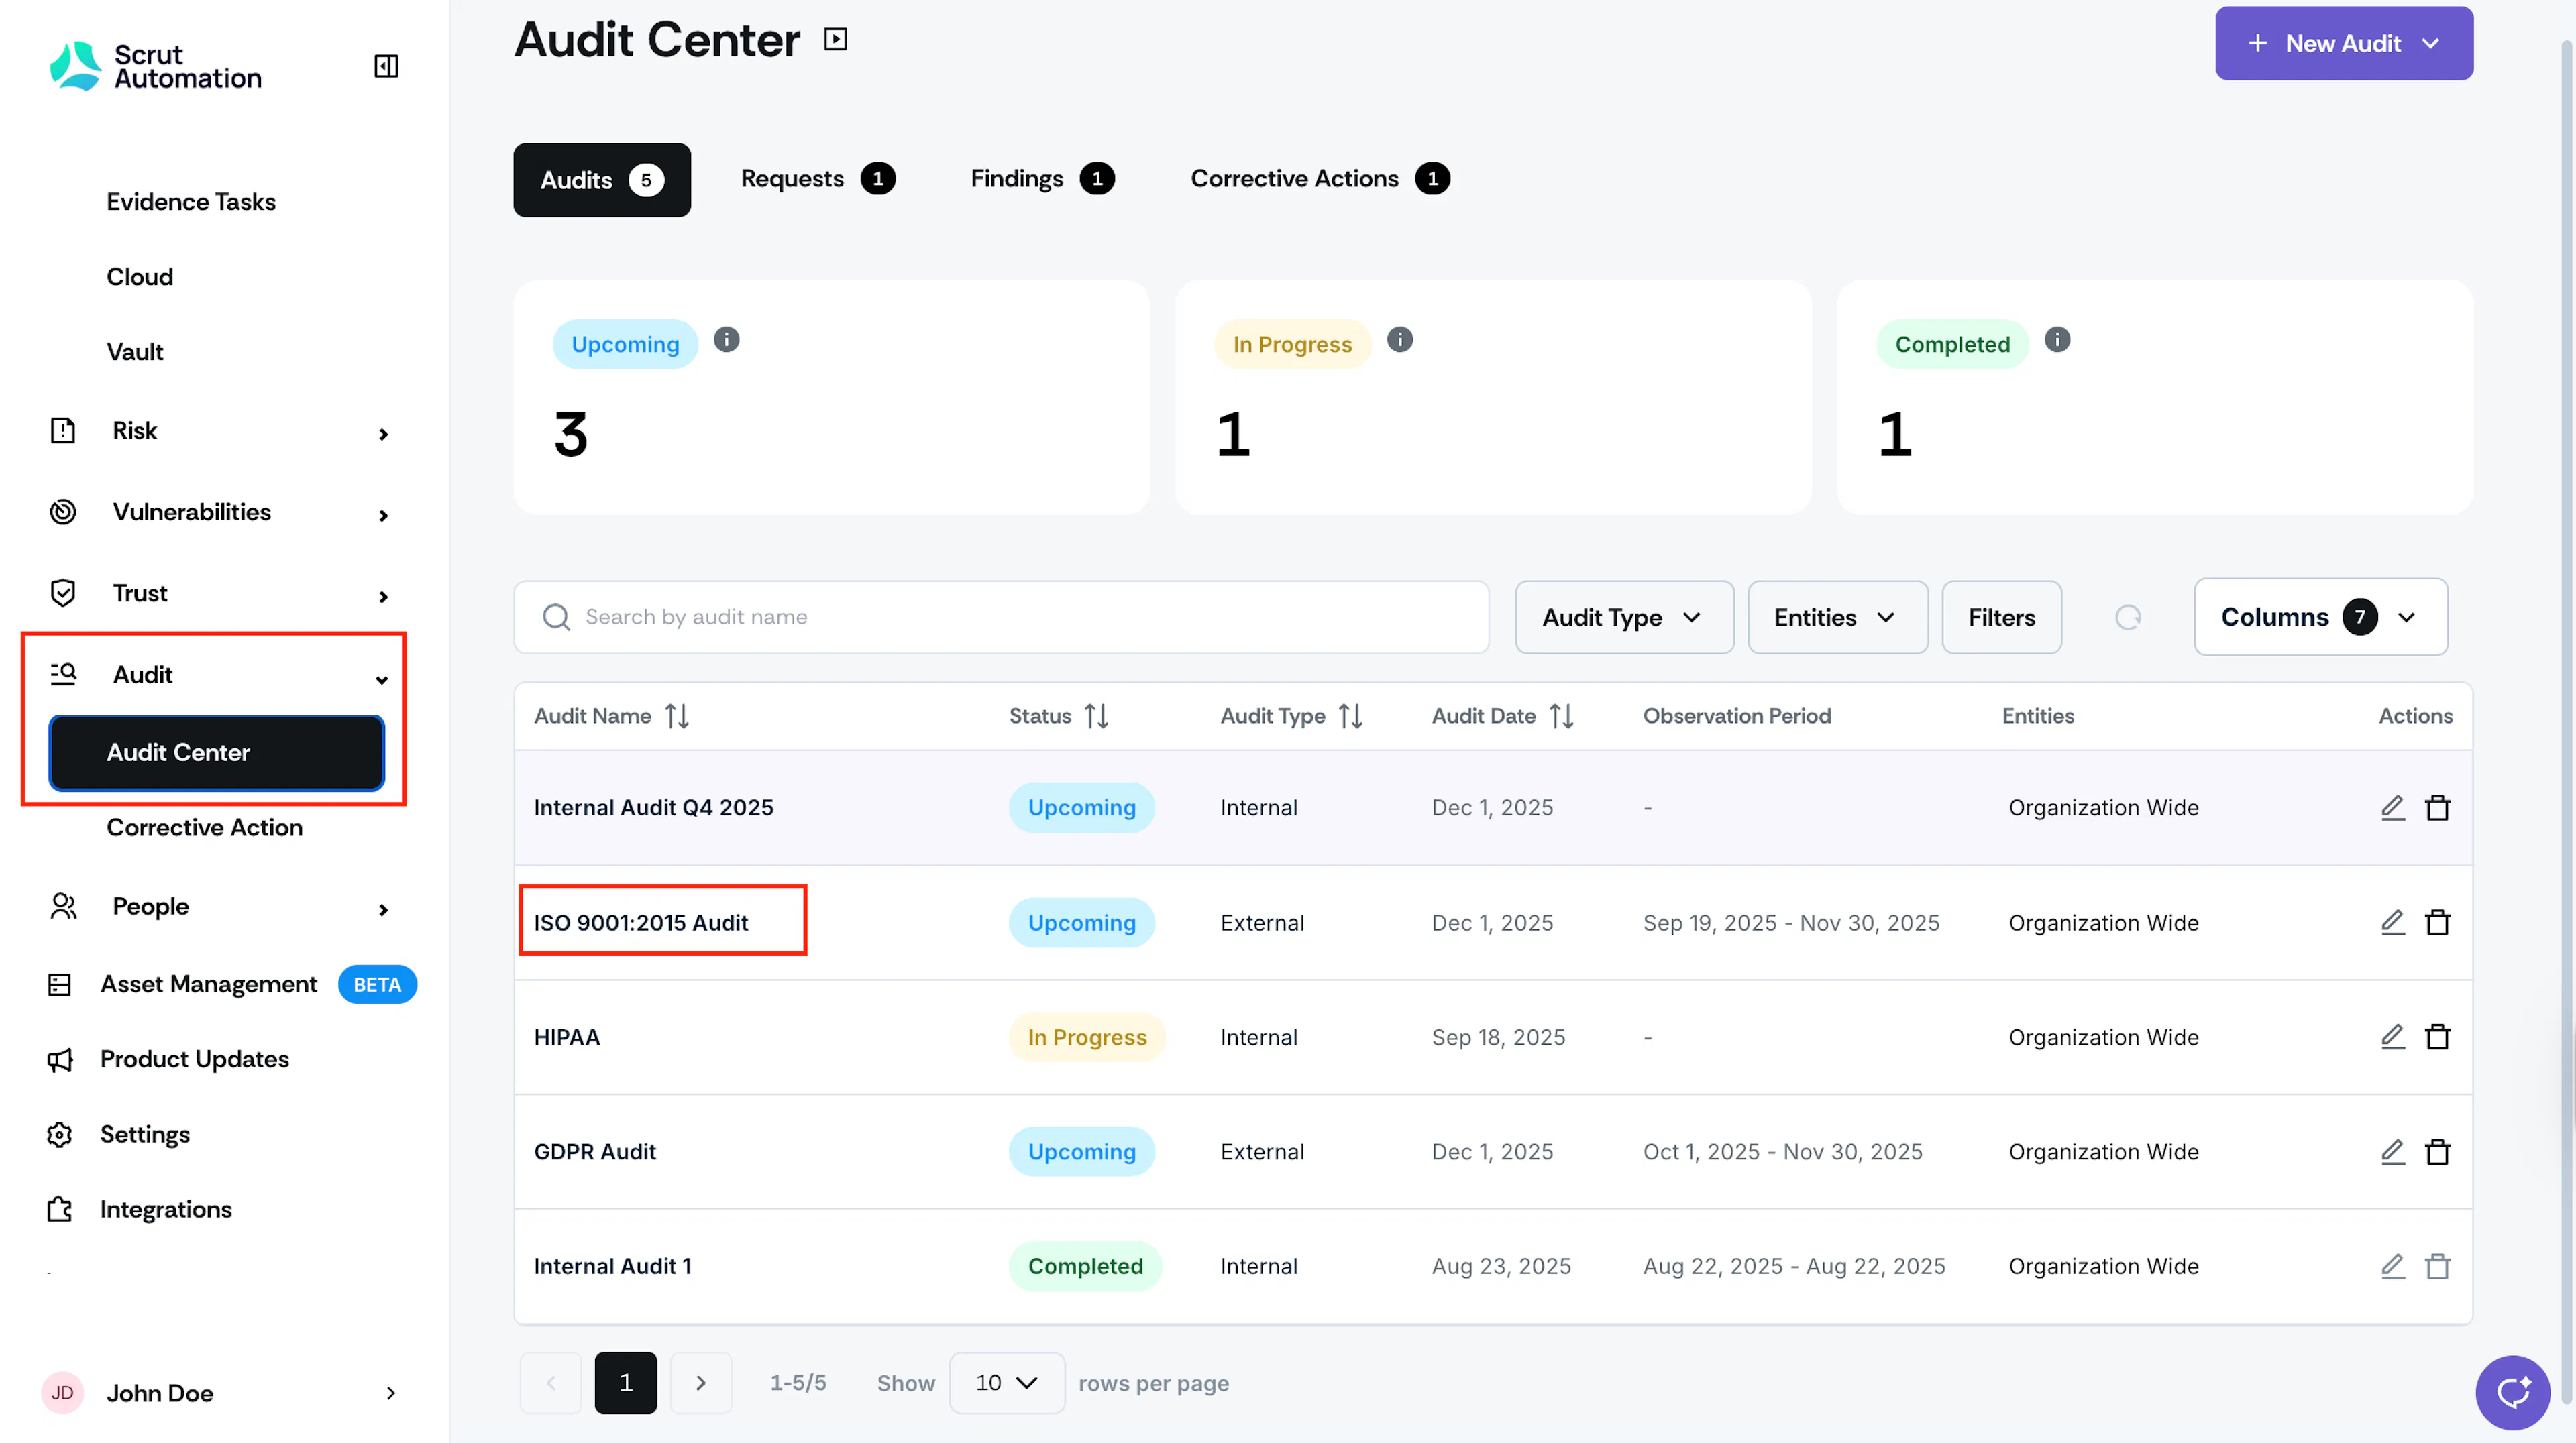Delete the GDPR Audit row

pos(2438,1152)
